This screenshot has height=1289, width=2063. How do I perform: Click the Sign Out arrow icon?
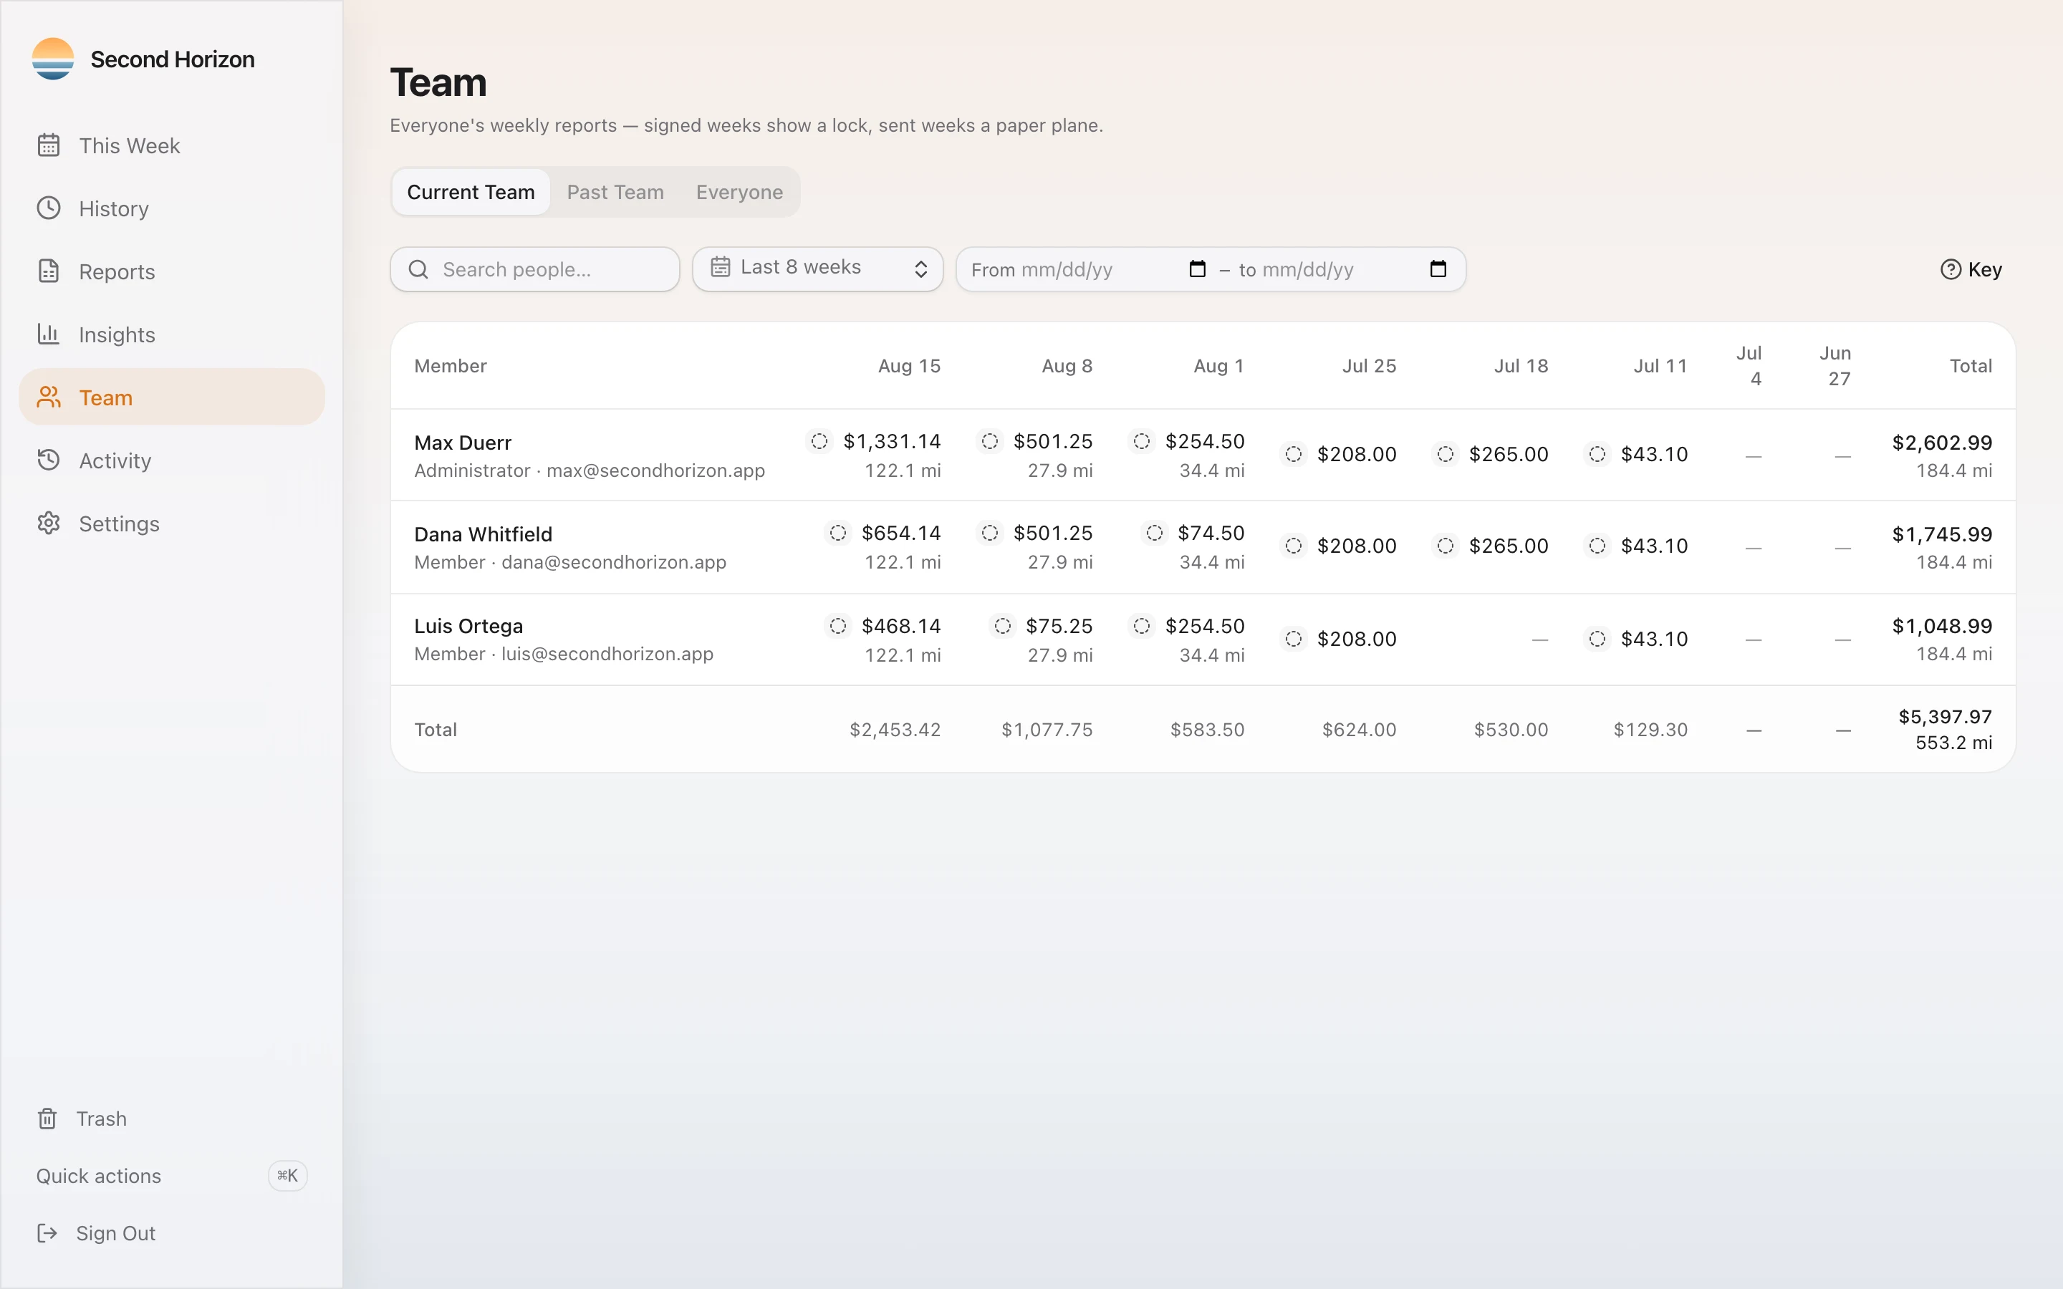coord(48,1232)
